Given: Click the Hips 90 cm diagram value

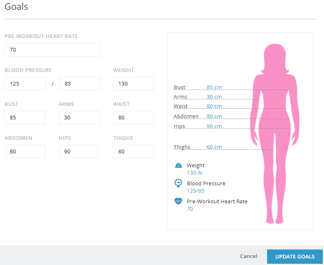Looking at the screenshot, I should tap(214, 126).
